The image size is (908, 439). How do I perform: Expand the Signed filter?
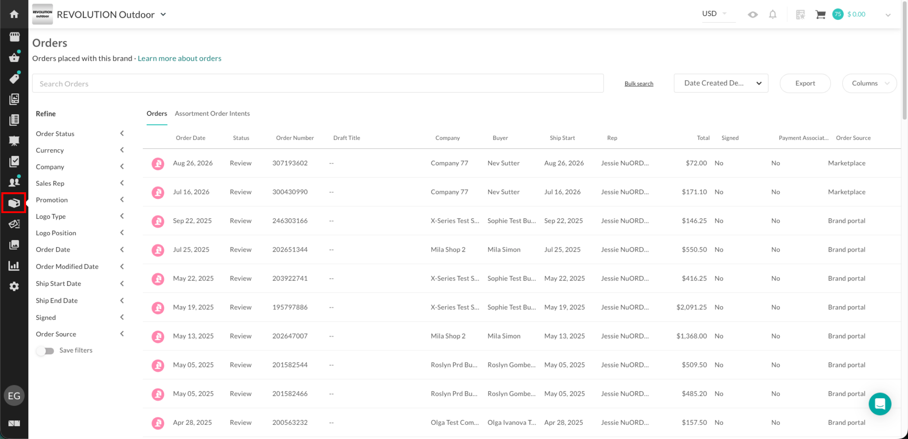tap(122, 317)
